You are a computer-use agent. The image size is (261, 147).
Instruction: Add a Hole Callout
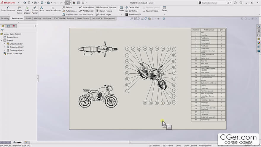coord(86,15)
